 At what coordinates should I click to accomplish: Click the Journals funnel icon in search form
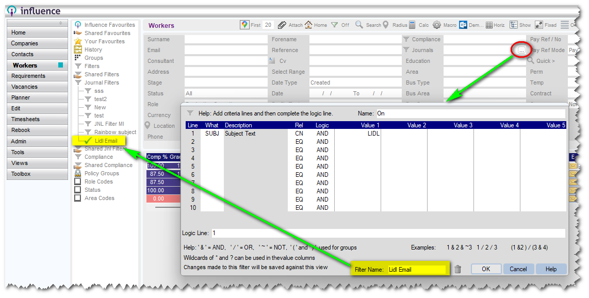(406, 50)
